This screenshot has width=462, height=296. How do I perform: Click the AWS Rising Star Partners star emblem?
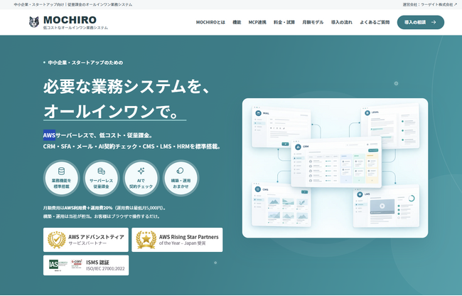point(146,240)
